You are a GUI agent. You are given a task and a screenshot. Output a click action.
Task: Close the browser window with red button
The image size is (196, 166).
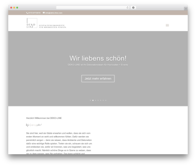click(x=11, y=7)
